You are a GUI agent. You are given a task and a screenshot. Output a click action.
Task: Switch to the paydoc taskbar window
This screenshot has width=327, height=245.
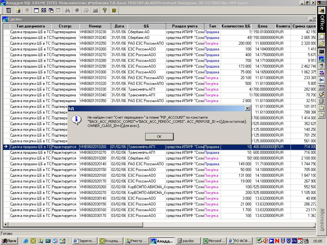point(189,241)
